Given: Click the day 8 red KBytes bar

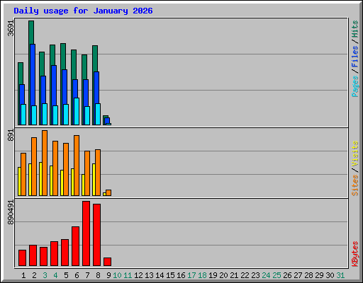Looking at the screenshot, I should pyautogui.click(x=96, y=235).
